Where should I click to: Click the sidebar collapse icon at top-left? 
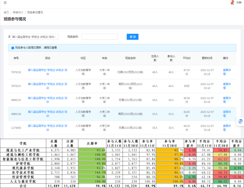pos(5,3)
